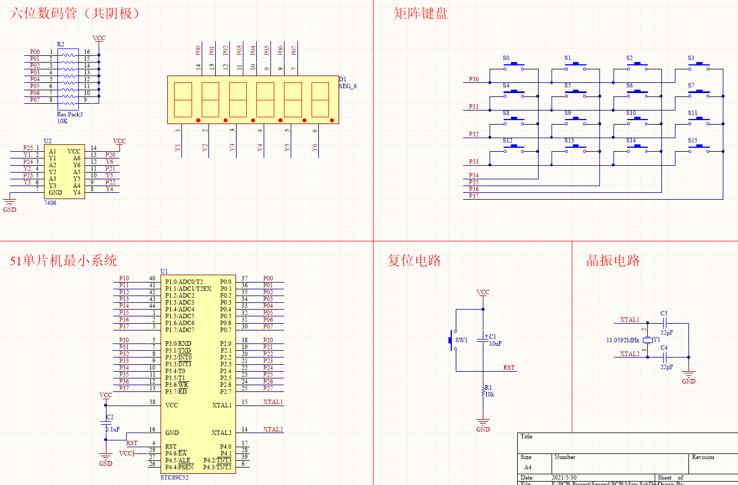Click the Y1 label under the display

(177, 148)
